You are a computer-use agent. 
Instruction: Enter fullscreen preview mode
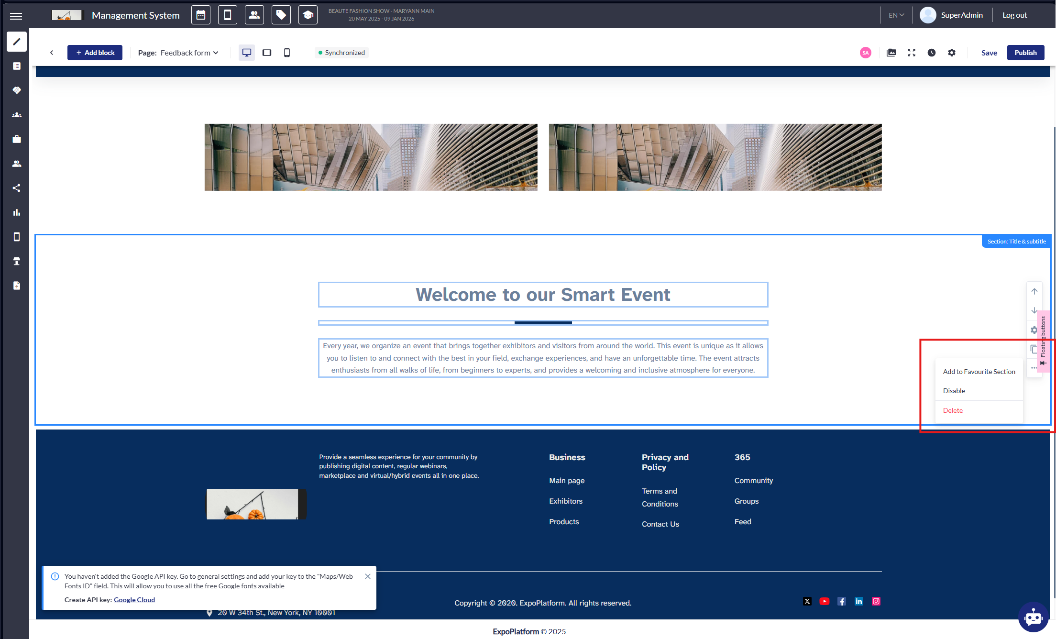point(911,53)
